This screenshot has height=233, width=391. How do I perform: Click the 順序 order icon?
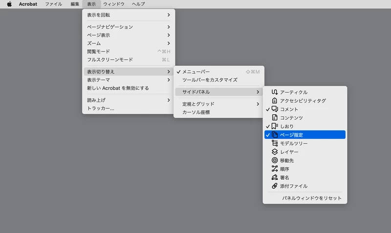pyautogui.click(x=275, y=169)
